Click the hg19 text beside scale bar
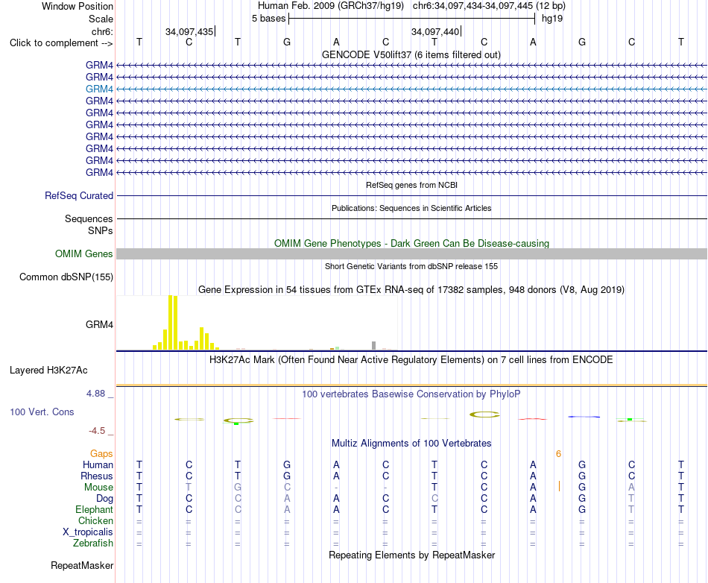Screen dimensions: 708x583 [552, 19]
